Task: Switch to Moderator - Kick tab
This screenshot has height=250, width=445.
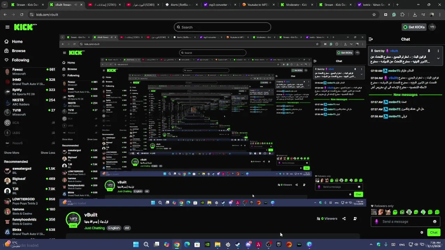Action: (x=296, y=5)
